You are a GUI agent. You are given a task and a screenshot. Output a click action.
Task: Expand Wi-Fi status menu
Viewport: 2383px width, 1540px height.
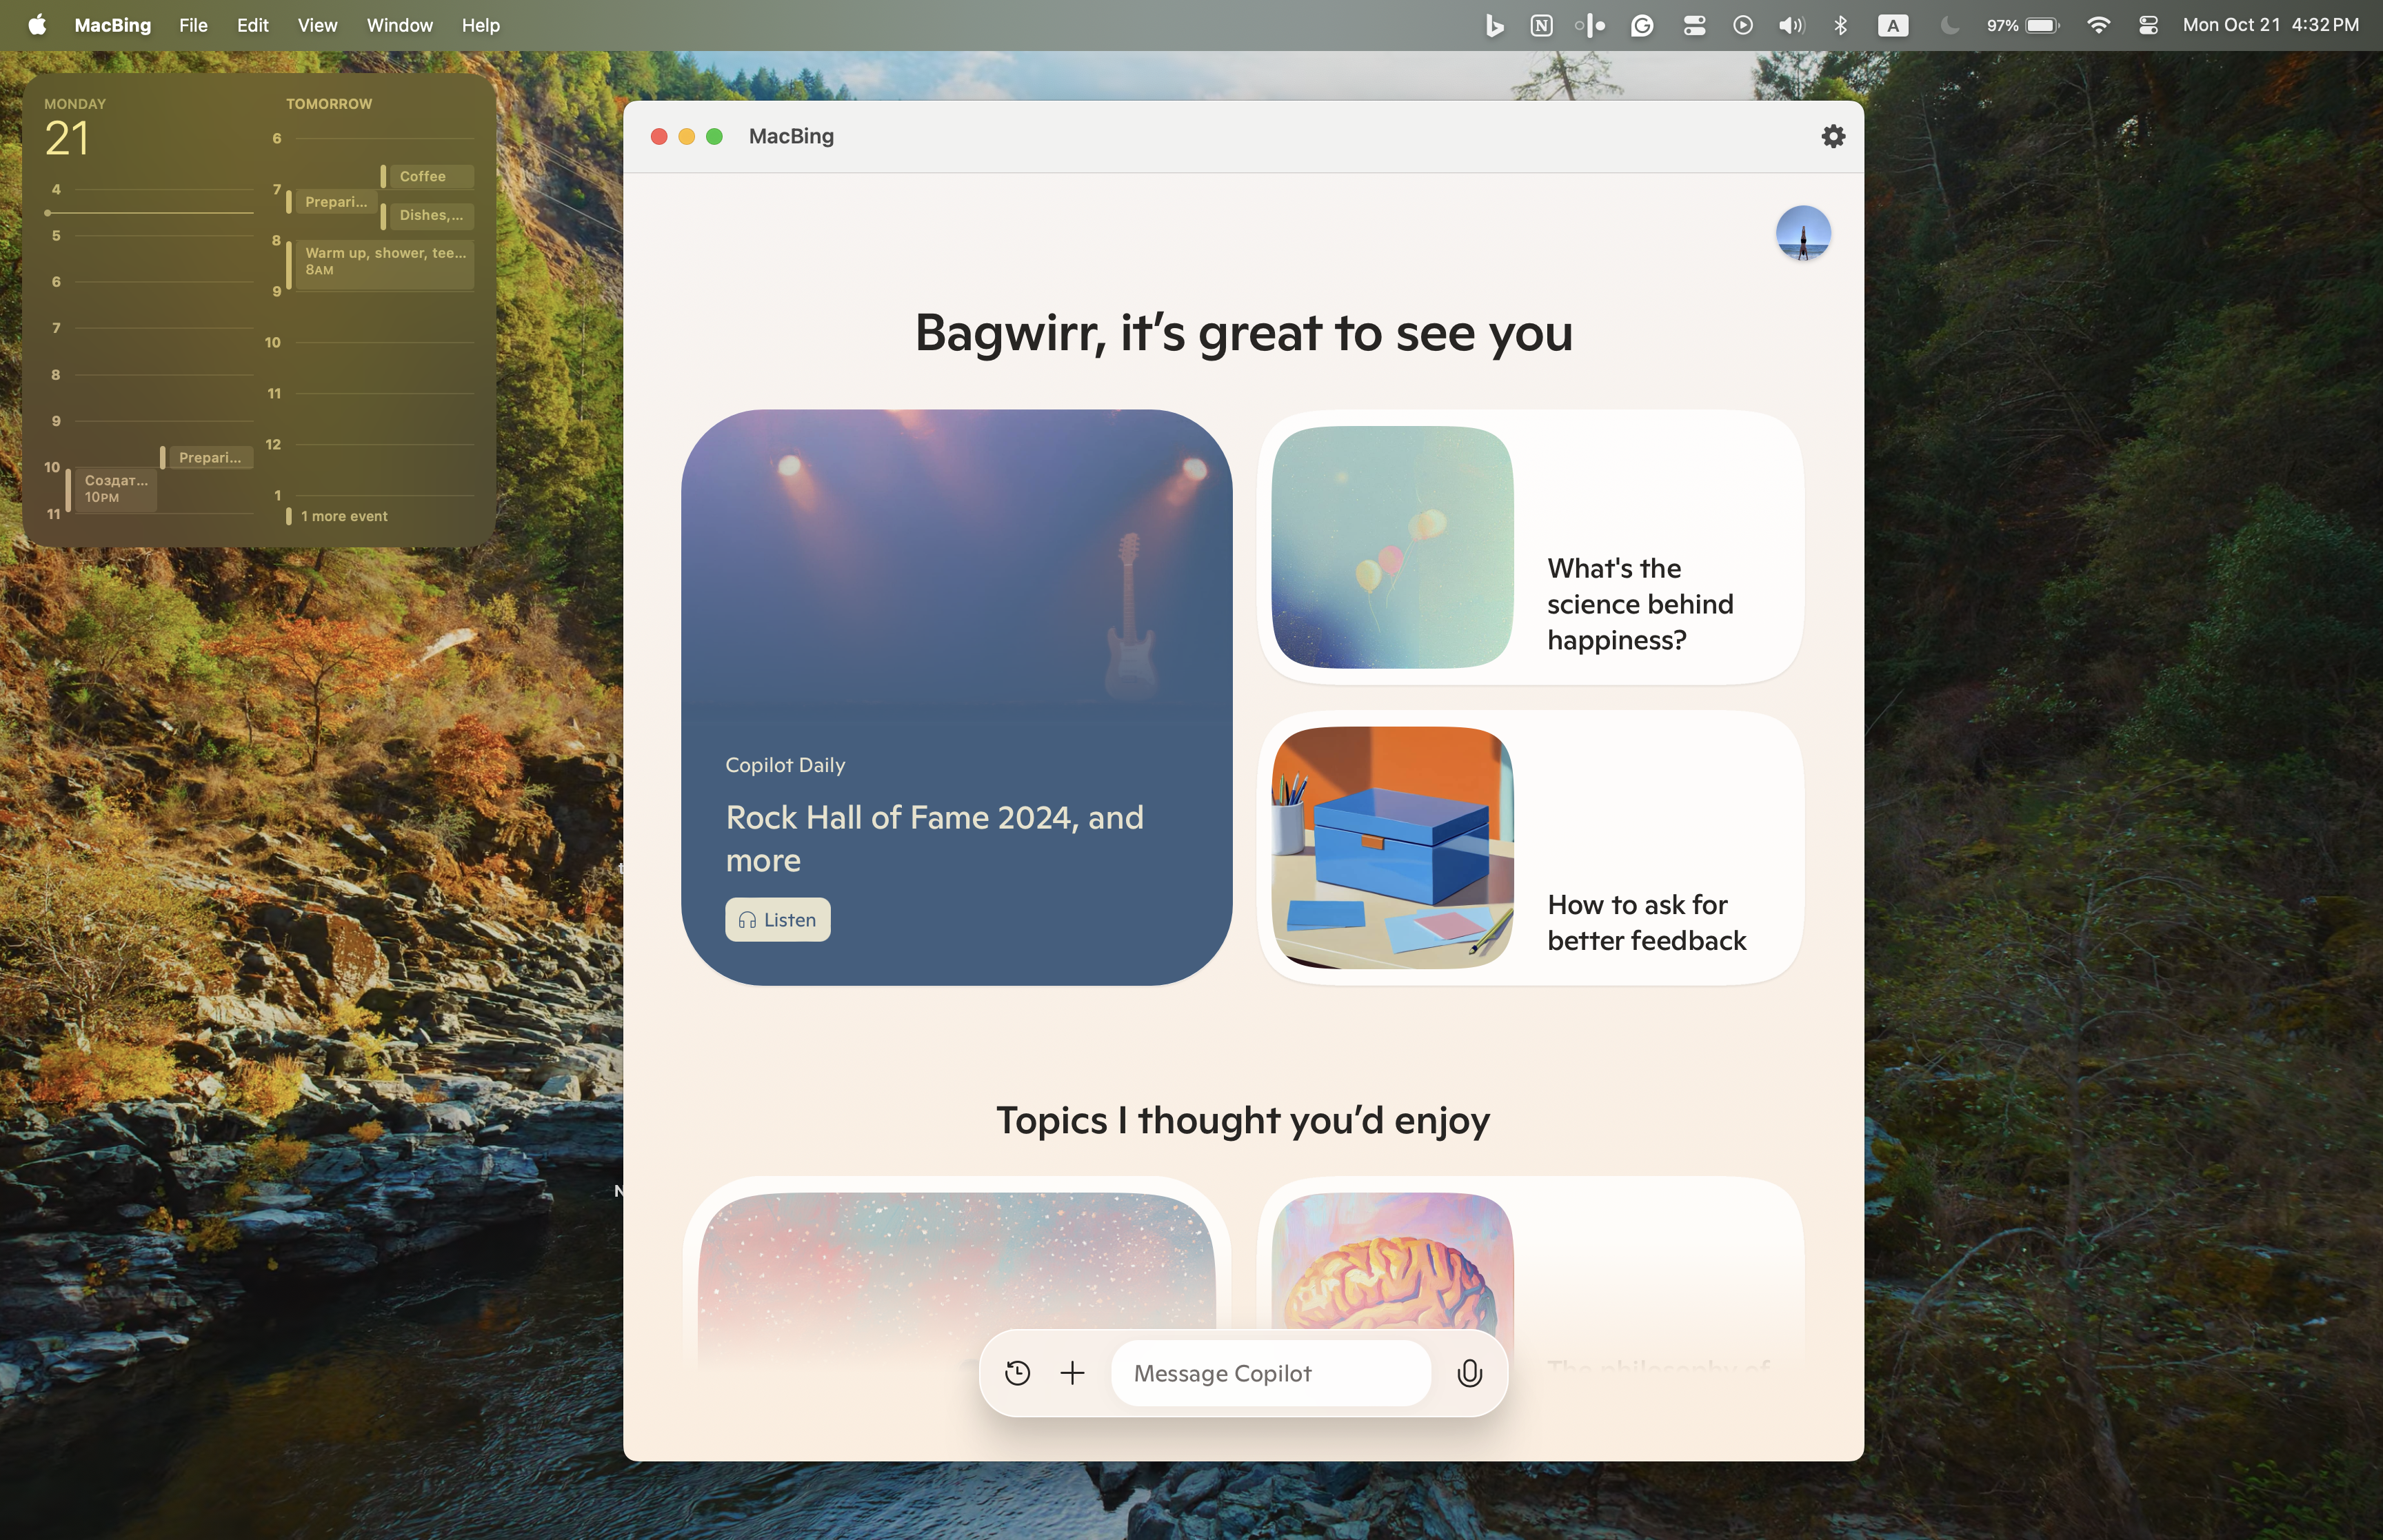(2098, 25)
